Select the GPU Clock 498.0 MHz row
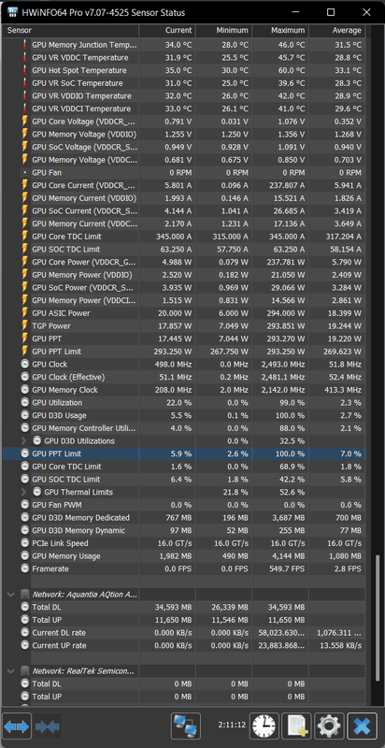Screen dimensions: 385x748 tap(184, 365)
